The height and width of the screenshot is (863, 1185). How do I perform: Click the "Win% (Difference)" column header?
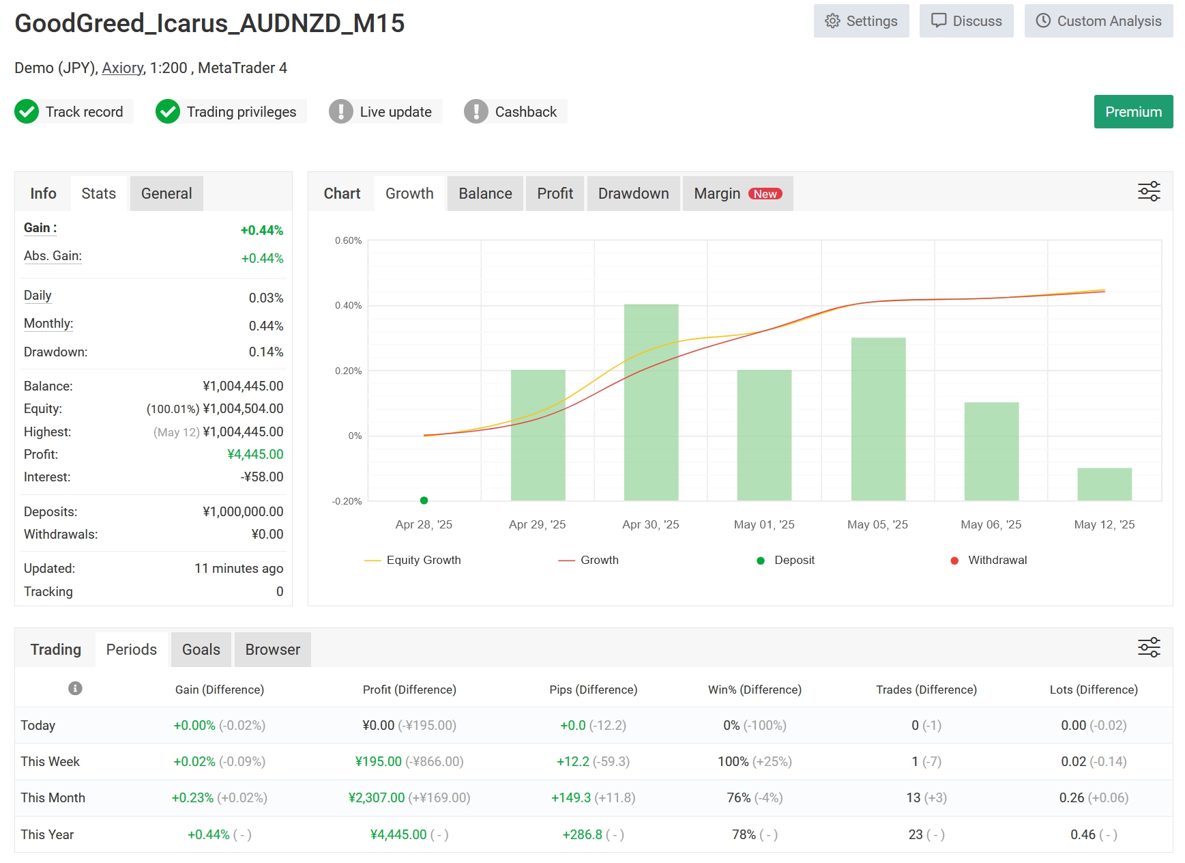pos(755,690)
